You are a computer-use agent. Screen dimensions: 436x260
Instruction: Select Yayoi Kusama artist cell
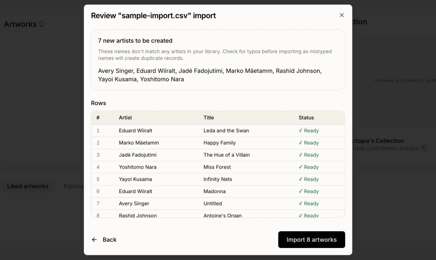point(136,179)
